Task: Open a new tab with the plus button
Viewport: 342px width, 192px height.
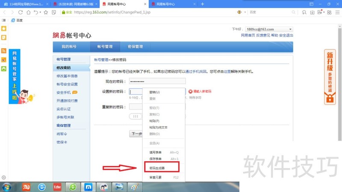Action: coord(202,4)
